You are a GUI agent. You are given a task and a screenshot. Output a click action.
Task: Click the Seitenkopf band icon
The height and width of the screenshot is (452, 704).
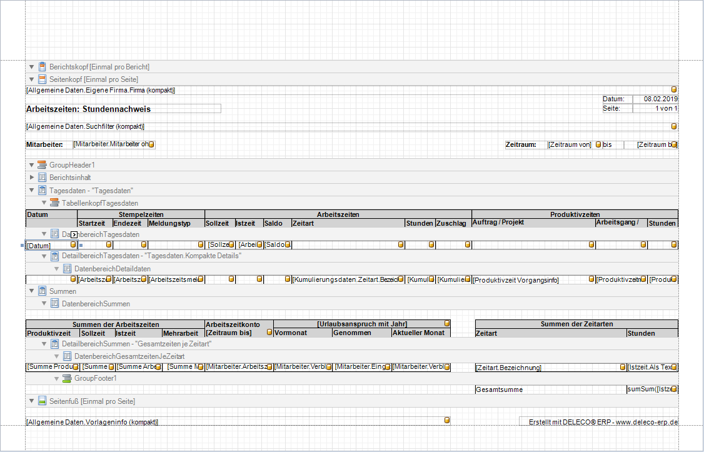[x=42, y=79]
